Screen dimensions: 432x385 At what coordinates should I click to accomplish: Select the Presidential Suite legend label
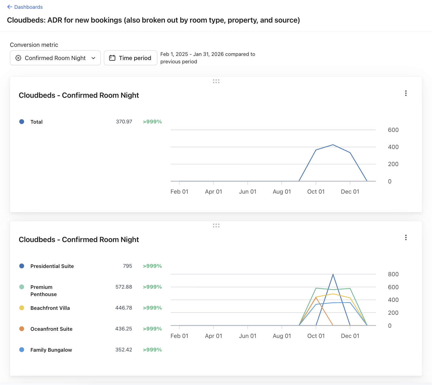click(52, 266)
